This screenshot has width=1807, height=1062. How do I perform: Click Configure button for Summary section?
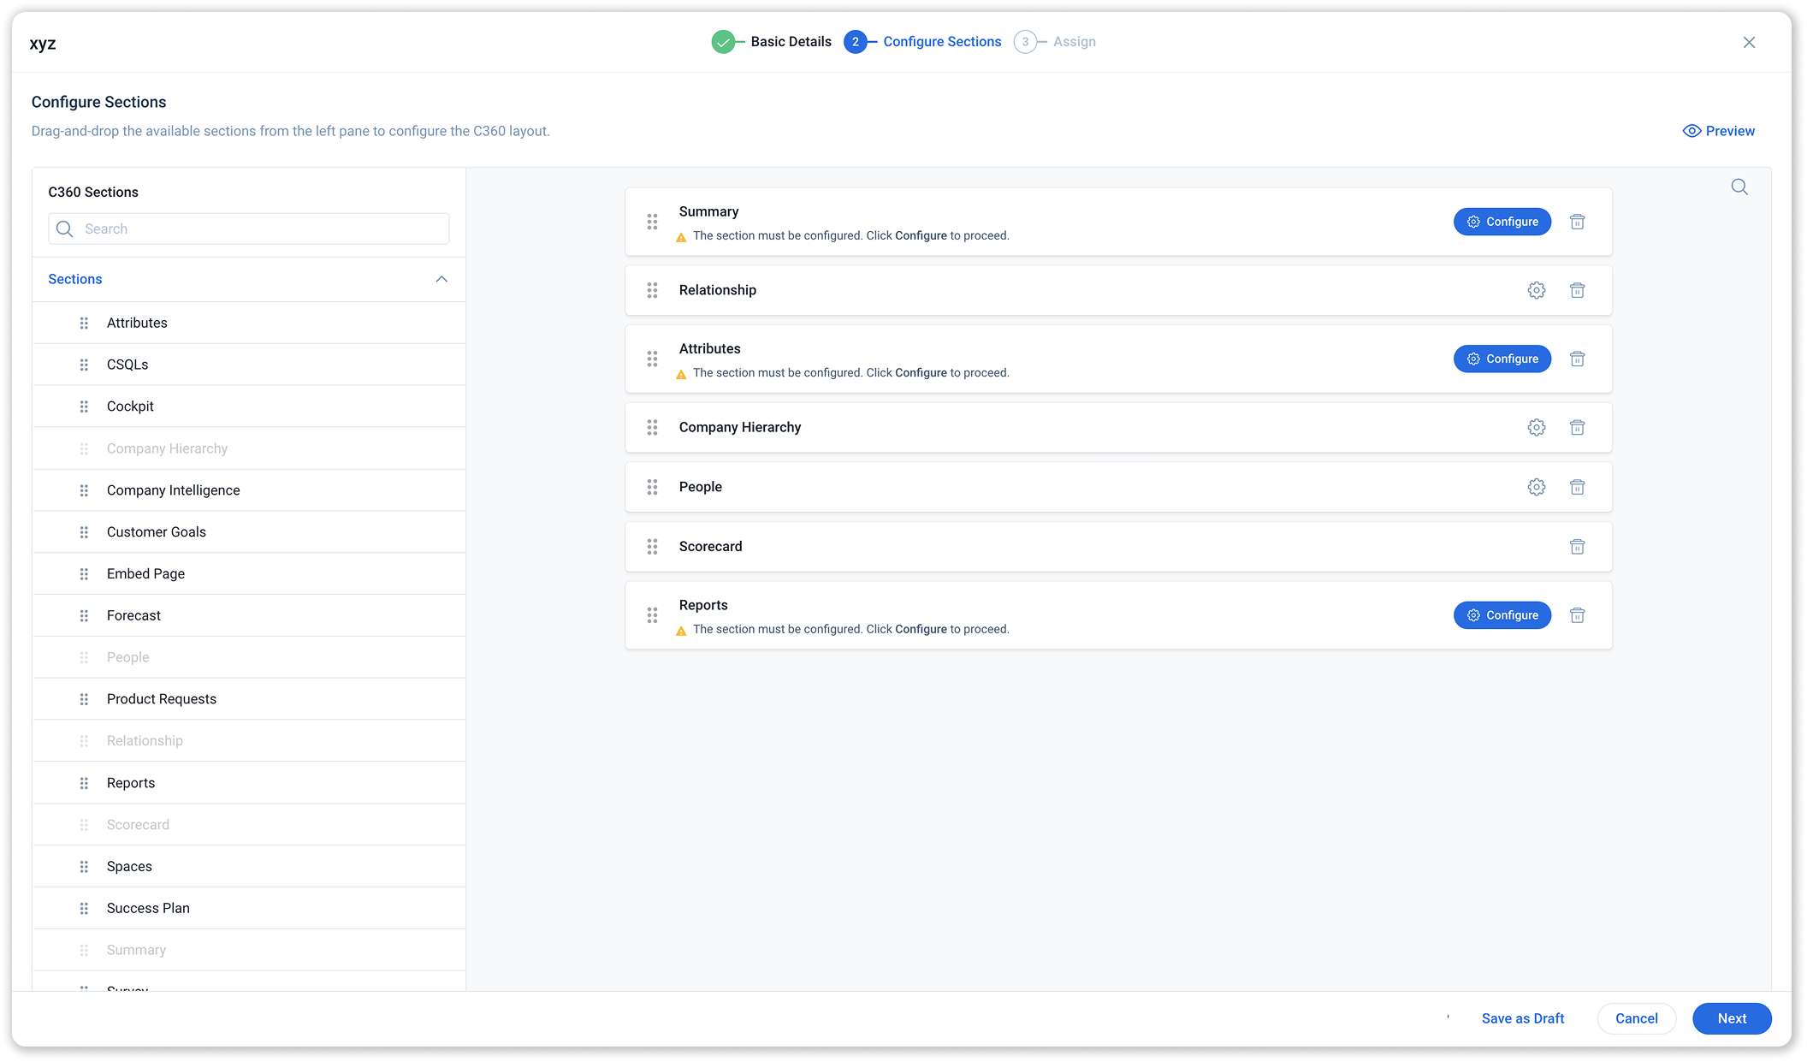tap(1502, 222)
